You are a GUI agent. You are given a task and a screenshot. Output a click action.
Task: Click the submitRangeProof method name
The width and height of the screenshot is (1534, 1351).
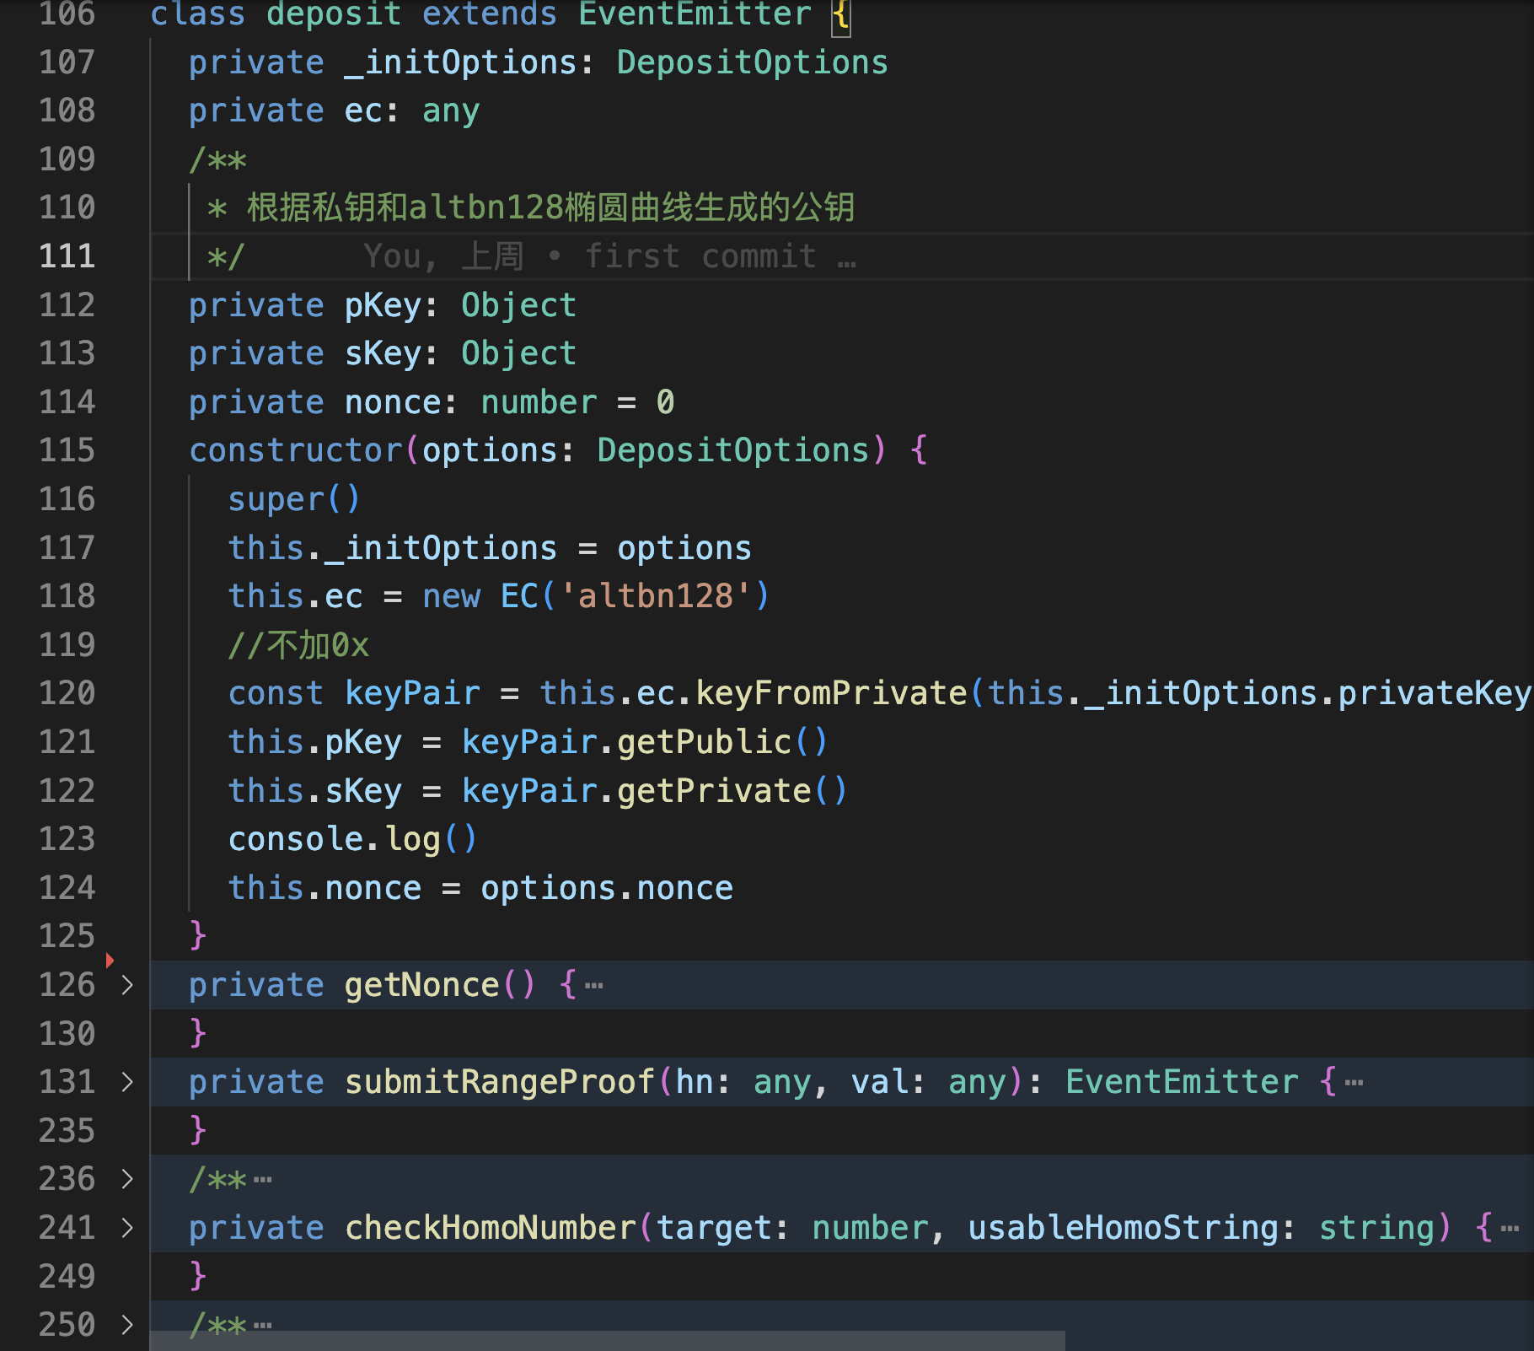point(499,1082)
